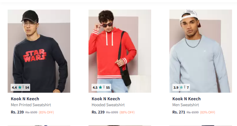The image size is (237, 126).
Task: Click the 55 reviews count badge
Action: [x=108, y=87]
